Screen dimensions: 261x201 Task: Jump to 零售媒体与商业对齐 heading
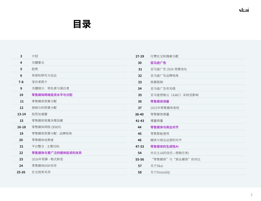pyautogui.click(x=165, y=127)
